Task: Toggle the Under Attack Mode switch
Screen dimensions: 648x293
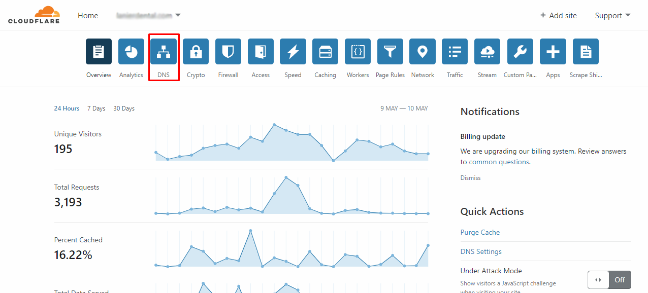Action: (x=609, y=280)
